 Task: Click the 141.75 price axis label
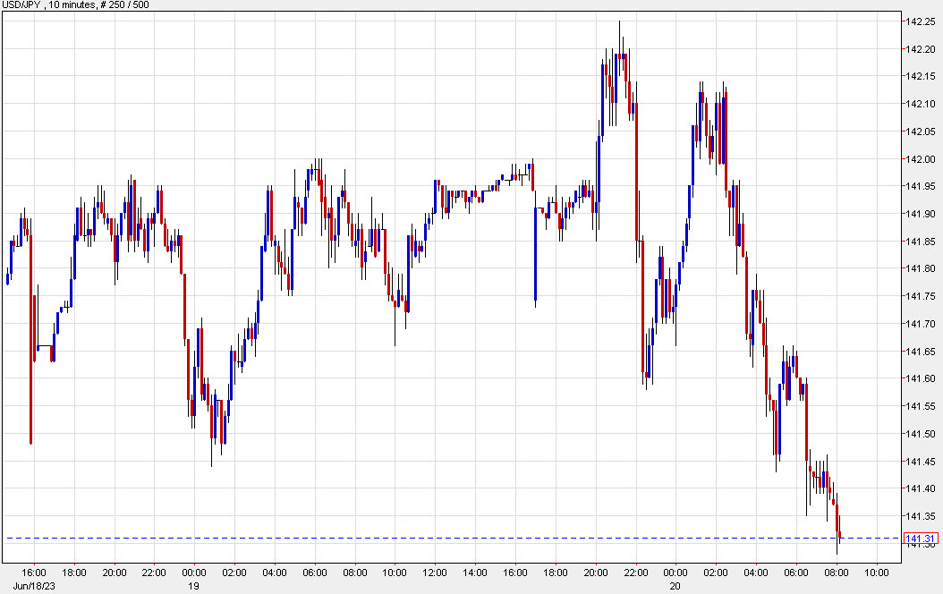click(x=920, y=296)
